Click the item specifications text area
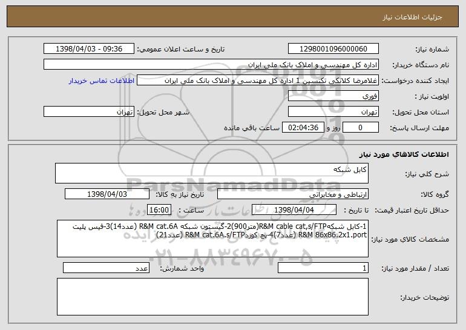The width and height of the screenshot is (466, 330). pyautogui.click(x=212, y=239)
